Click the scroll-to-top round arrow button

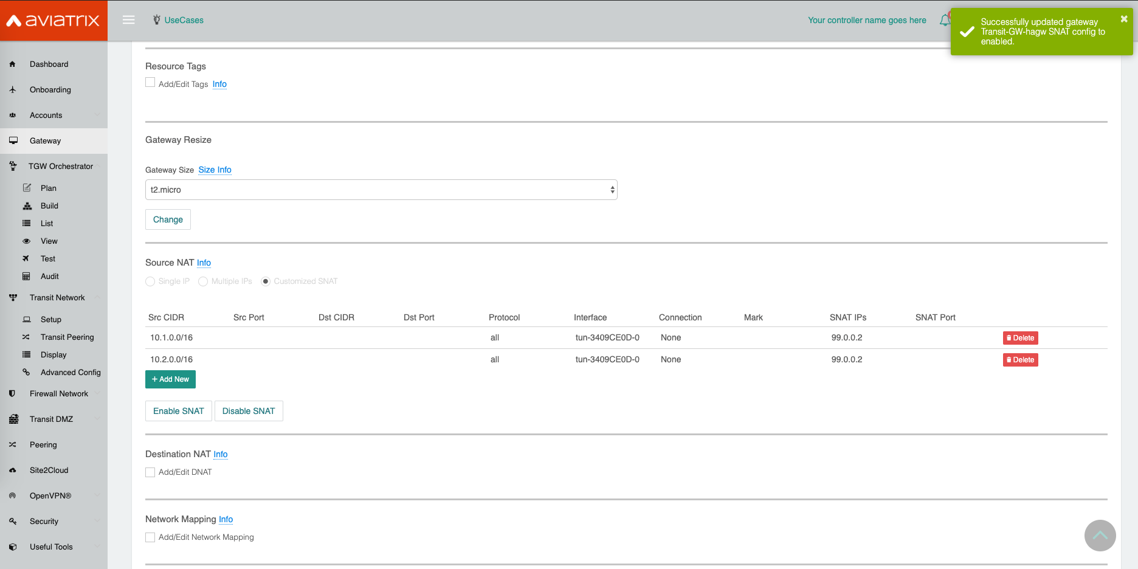(1100, 536)
